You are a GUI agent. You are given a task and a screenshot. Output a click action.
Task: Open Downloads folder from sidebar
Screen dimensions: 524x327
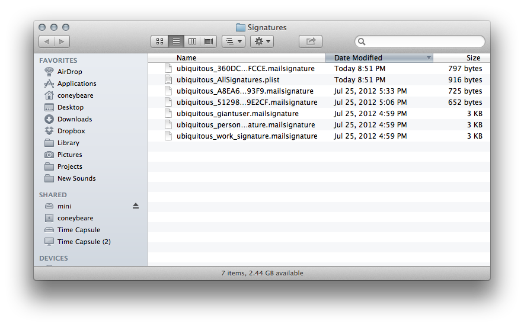tap(74, 119)
